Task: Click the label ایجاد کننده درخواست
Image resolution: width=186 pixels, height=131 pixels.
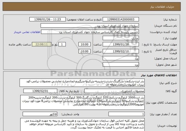Action: pyautogui.click(x=163, y=32)
